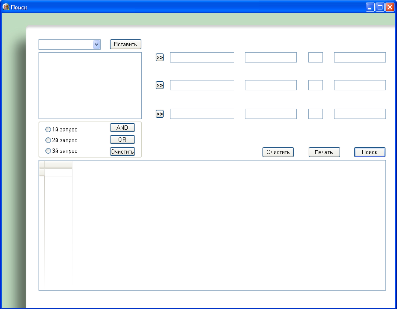Close the Поиск window
397x309 pixels.
pyautogui.click(x=390, y=7)
